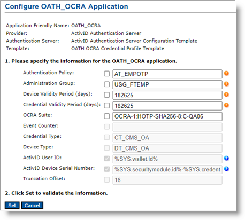Click the ActivID User ID checked checkbox

pos(107,159)
